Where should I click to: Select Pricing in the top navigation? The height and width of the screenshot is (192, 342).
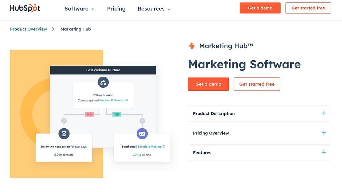click(x=116, y=9)
